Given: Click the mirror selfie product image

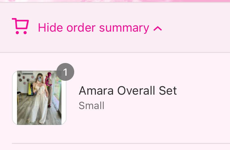Looking at the screenshot, I should (39, 97).
